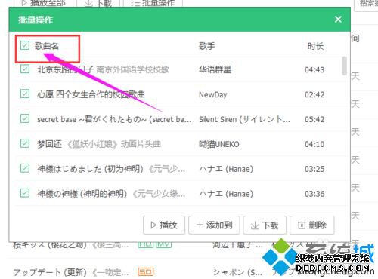Select the 梦回还 song row title
Viewport: 378px width, 279px height.
coord(49,144)
